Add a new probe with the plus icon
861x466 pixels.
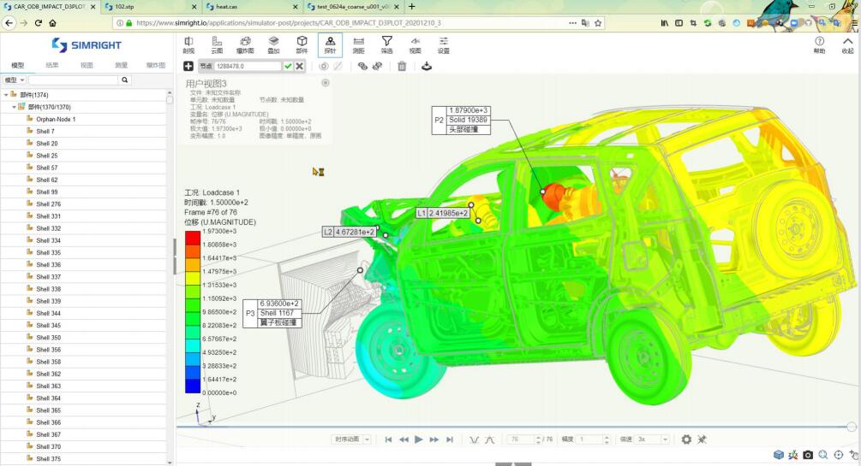(188, 66)
